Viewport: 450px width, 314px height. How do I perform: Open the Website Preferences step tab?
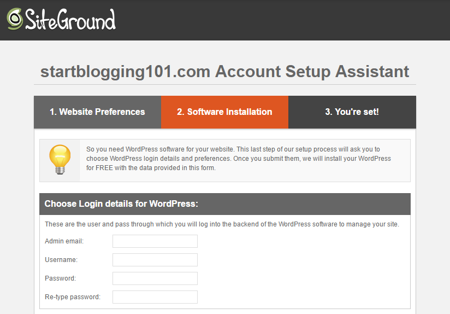pos(98,112)
